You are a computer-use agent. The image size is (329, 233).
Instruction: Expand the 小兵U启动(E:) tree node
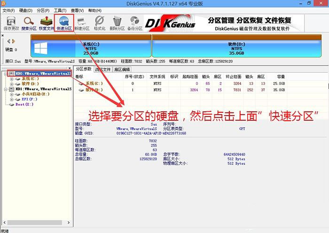(x=11, y=94)
